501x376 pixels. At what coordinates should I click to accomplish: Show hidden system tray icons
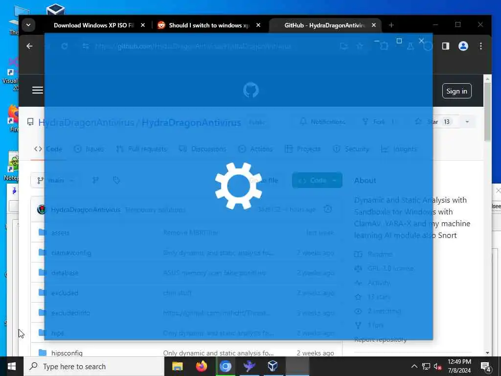(x=414, y=366)
